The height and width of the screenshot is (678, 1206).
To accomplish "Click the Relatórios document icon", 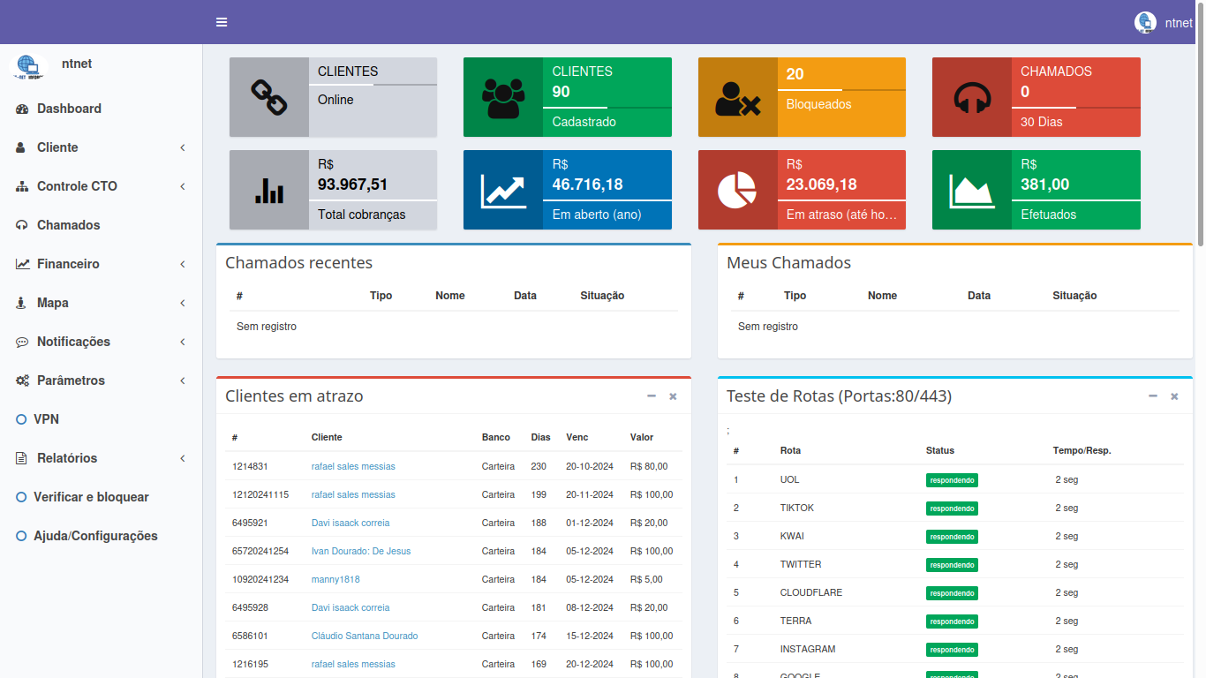I will (x=21, y=458).
